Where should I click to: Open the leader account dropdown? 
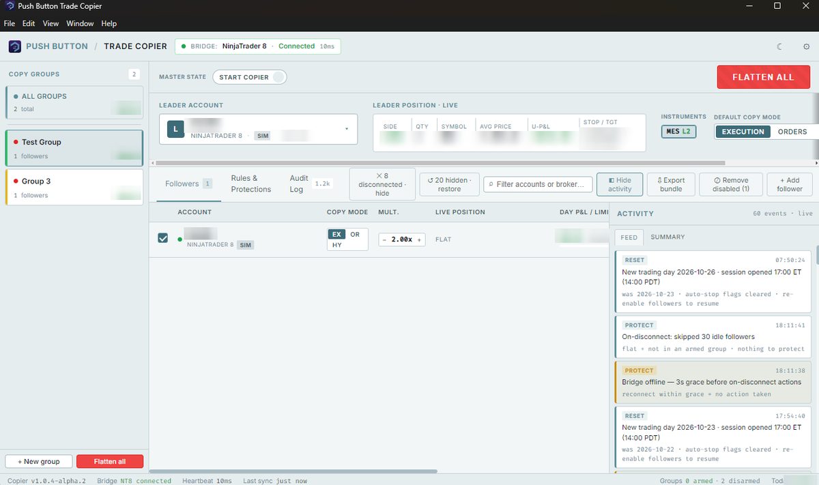pos(258,129)
